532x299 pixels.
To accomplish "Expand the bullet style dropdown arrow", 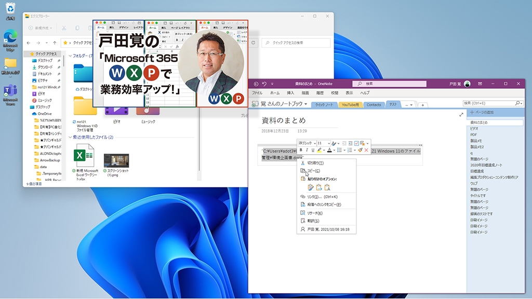I will tap(344, 150).
